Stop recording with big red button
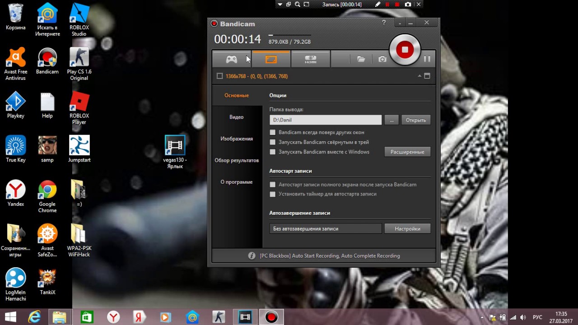This screenshot has height=325, width=578. coord(405,50)
